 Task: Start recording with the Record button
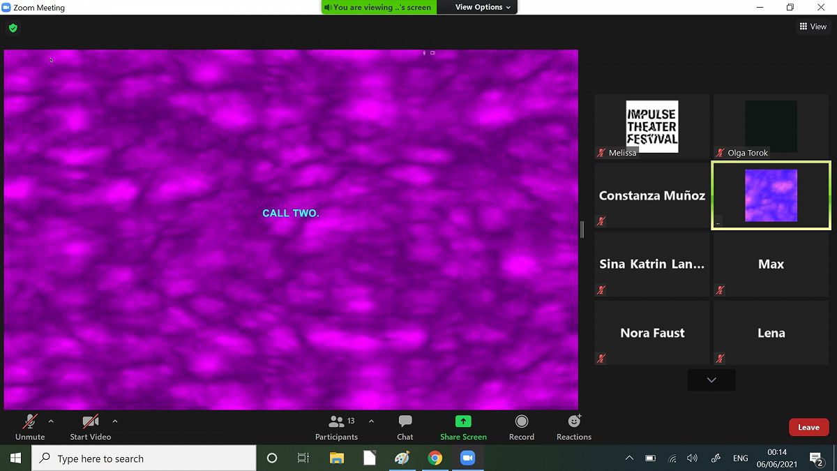tap(521, 427)
